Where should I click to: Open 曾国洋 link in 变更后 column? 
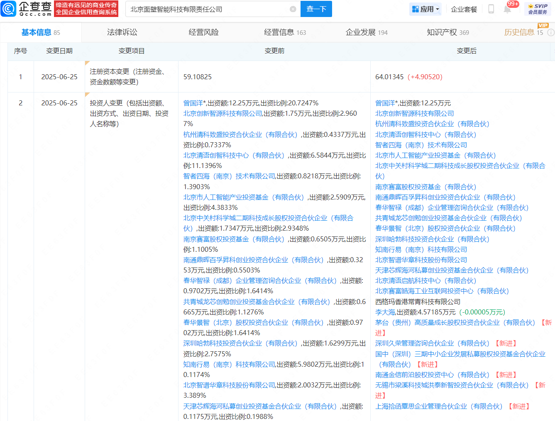[x=386, y=103]
